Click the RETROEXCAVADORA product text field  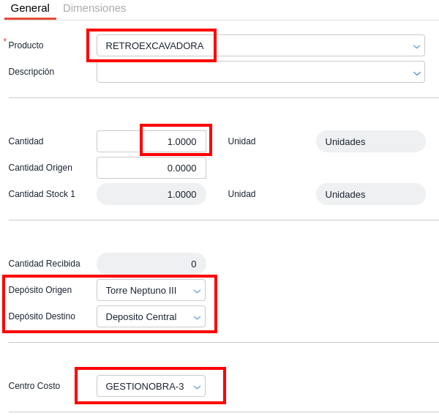click(x=154, y=45)
